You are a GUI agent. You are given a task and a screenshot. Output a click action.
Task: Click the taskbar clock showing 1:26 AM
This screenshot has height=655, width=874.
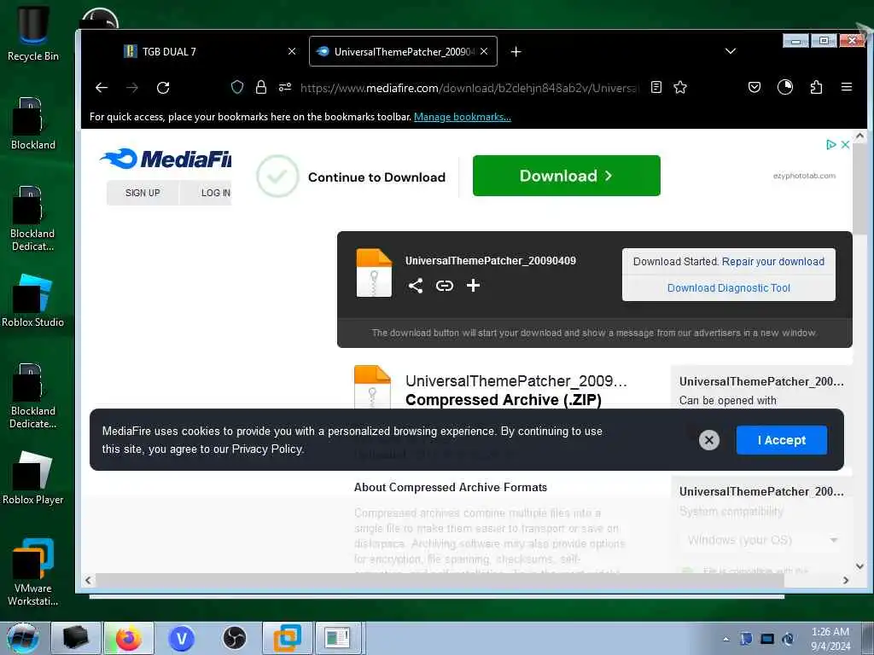[x=830, y=639]
